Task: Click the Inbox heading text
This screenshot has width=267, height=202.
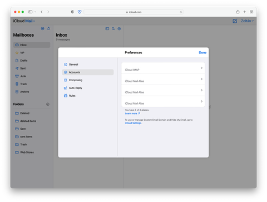Action: click(x=61, y=35)
